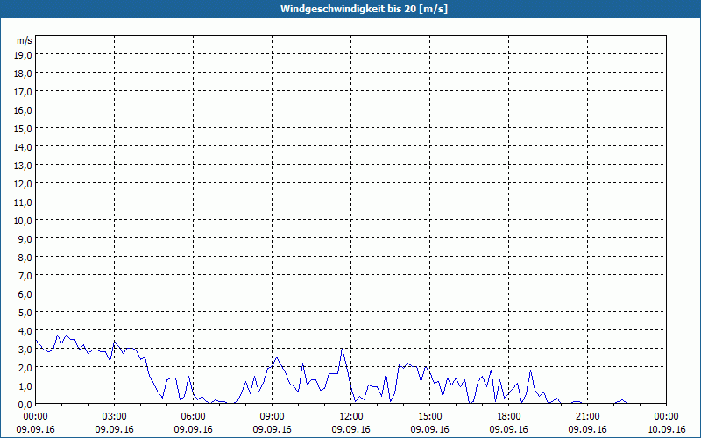Click the "09:00" time label on the x-axis
Screen dimensions: 701x438
coord(272,417)
